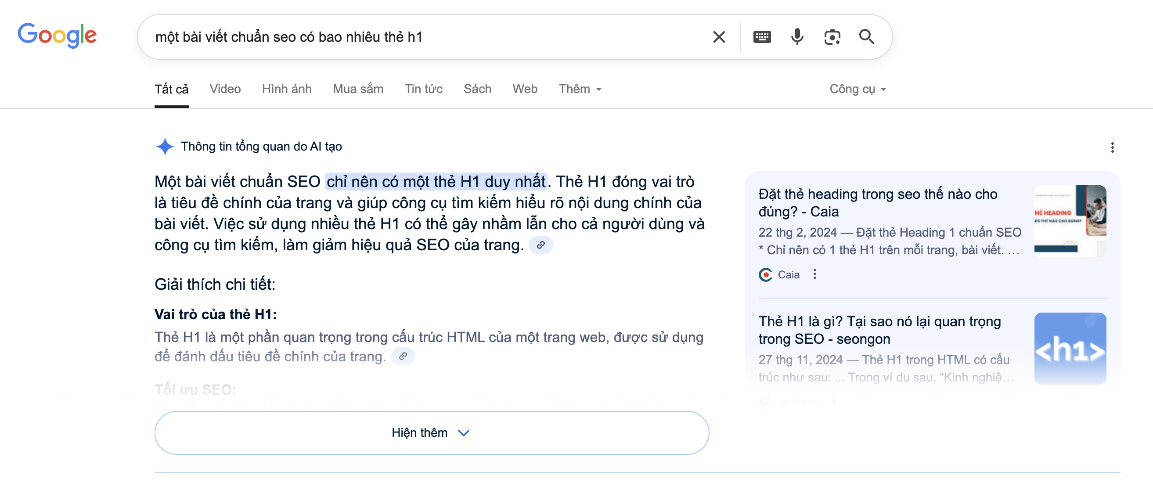The width and height of the screenshot is (1153, 504).
Task: Open Caia article thumbnail image
Action: [x=1070, y=221]
